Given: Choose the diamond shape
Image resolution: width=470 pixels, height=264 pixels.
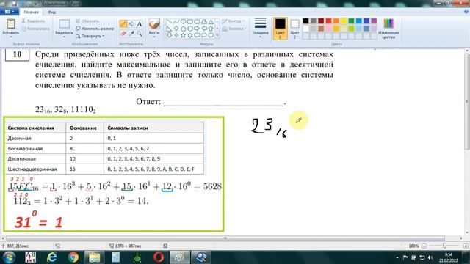Looking at the screenshot, I should pos(176,29).
